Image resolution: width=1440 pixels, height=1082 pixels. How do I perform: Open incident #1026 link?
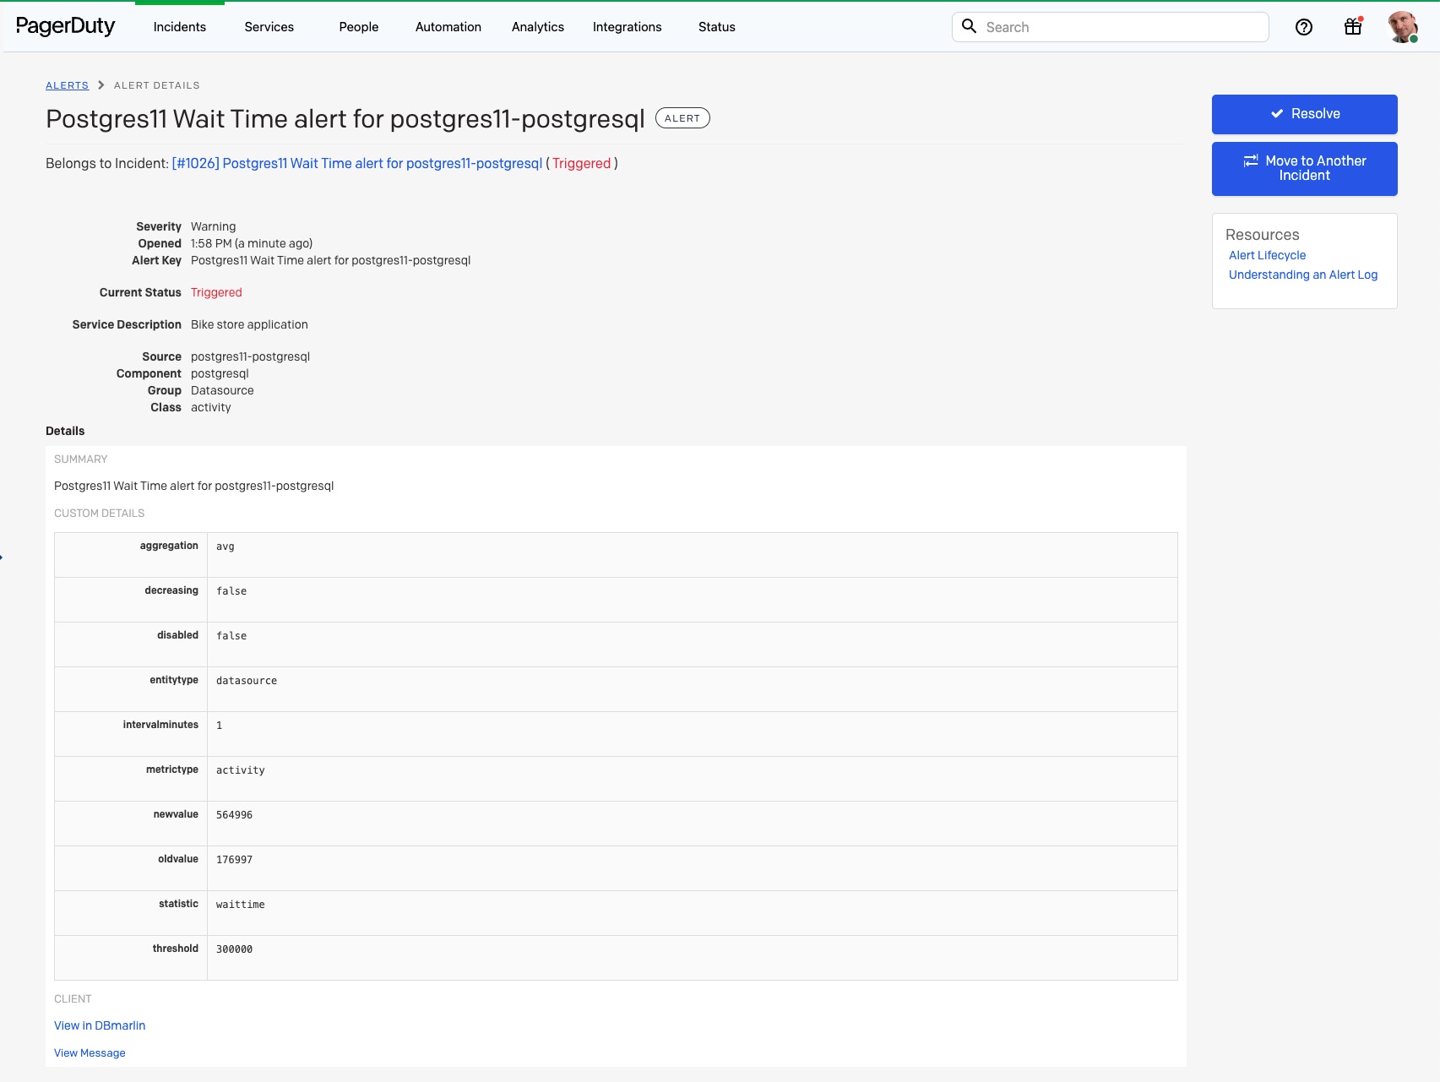coord(356,164)
